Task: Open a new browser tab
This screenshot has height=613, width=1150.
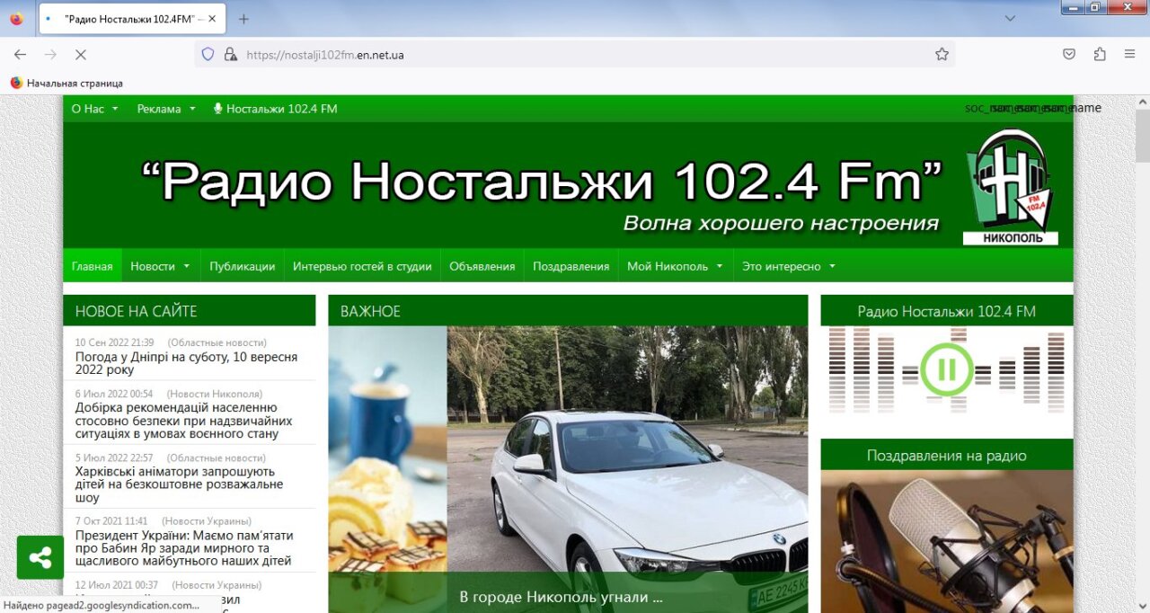Action: [x=243, y=19]
